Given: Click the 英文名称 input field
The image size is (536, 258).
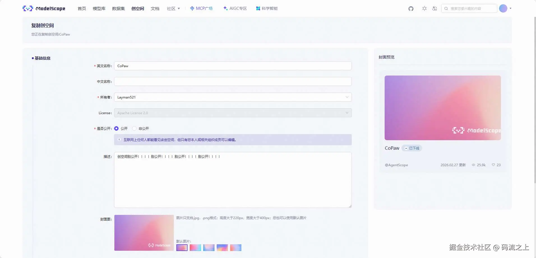Looking at the screenshot, I should (233, 66).
